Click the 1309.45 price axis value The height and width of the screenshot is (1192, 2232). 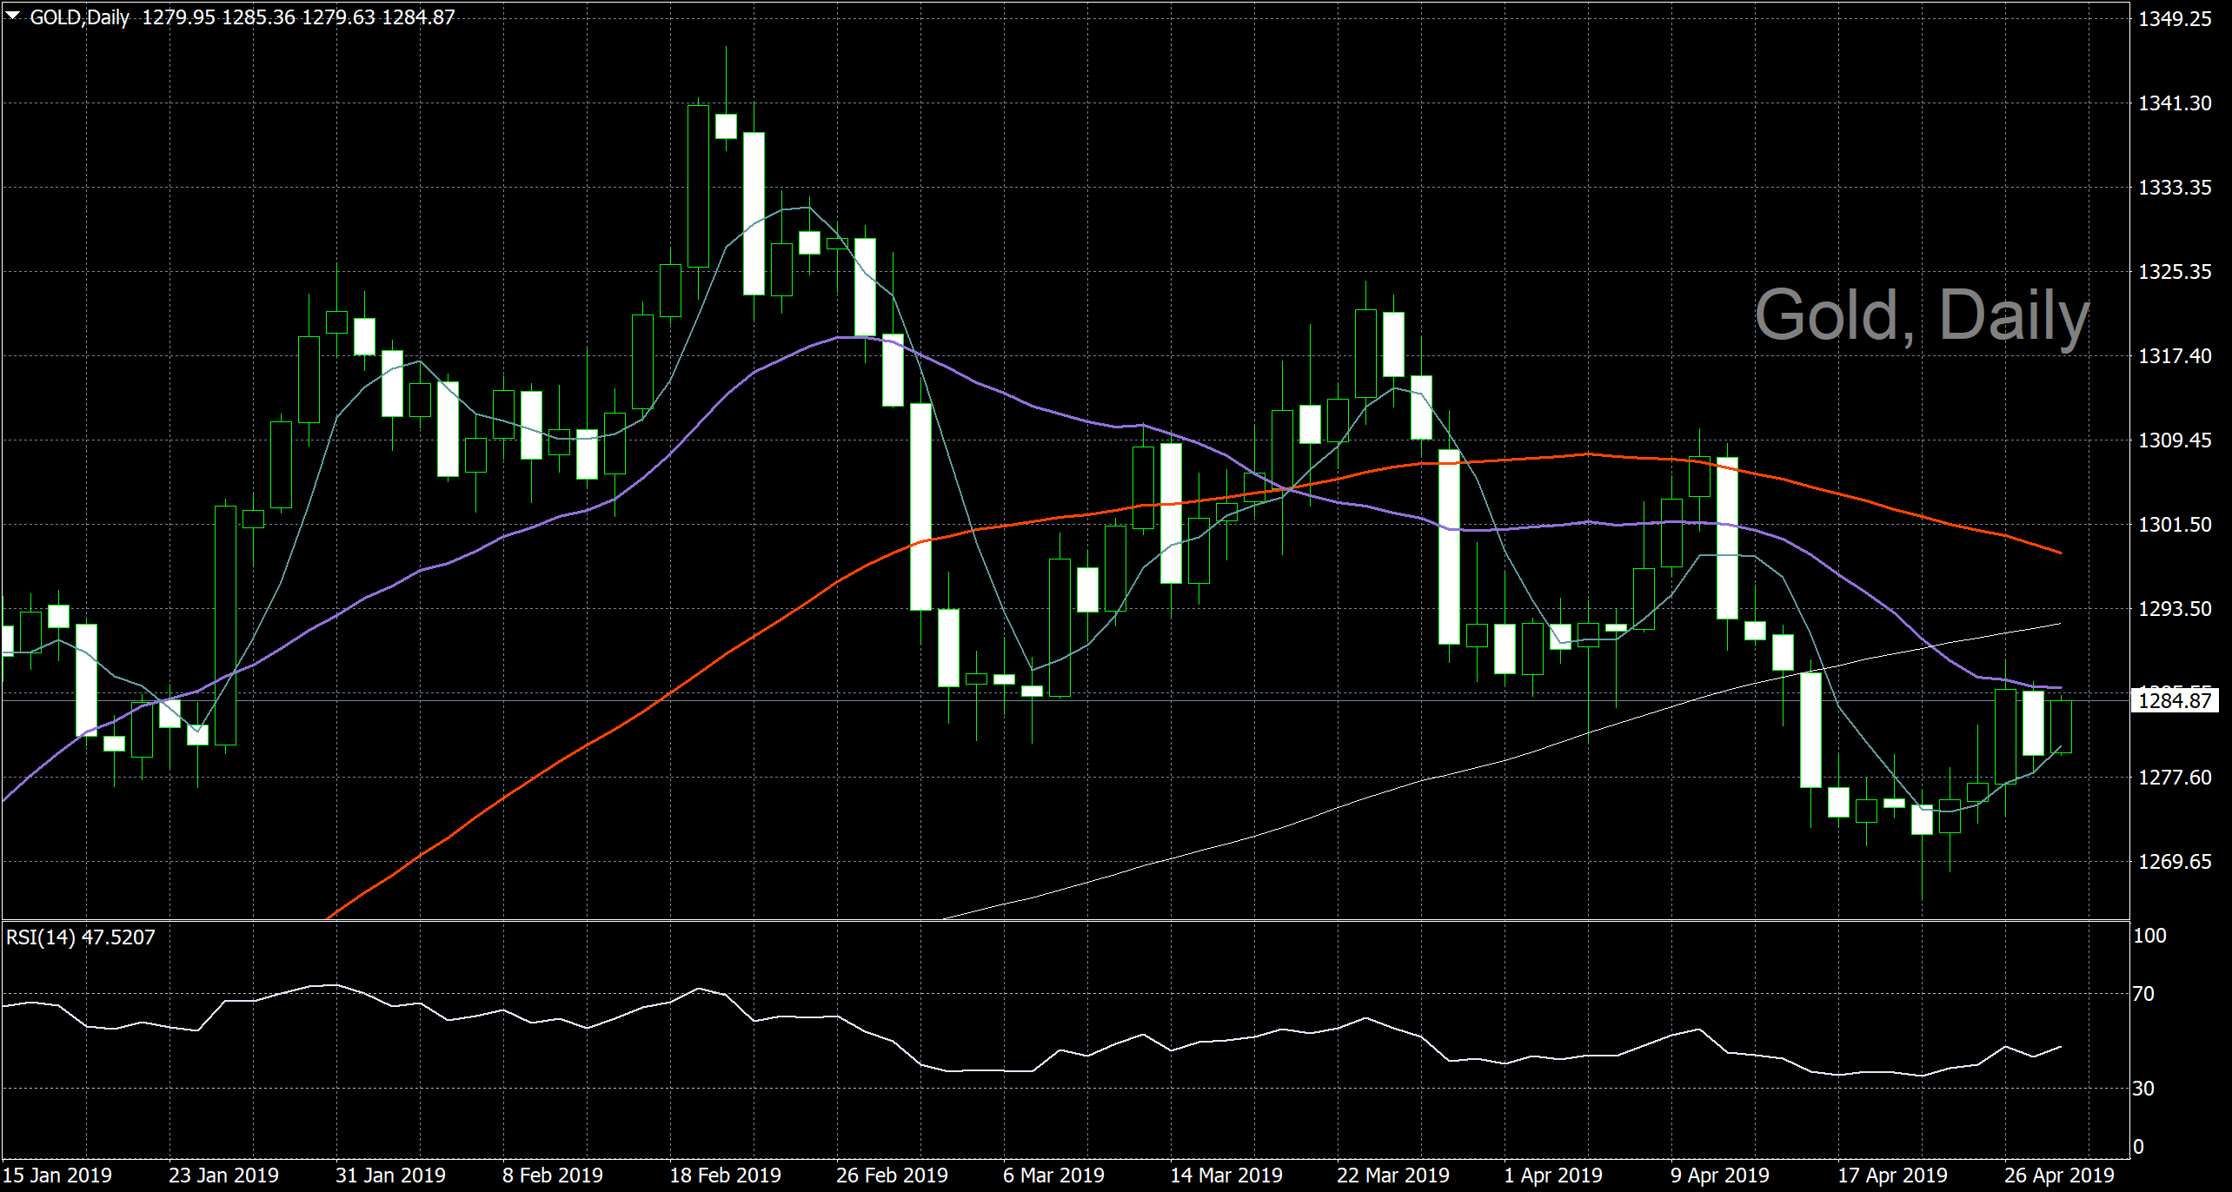(x=2175, y=440)
